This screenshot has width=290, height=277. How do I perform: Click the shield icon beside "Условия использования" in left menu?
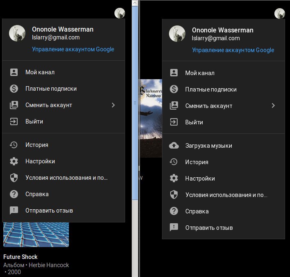click(14, 178)
